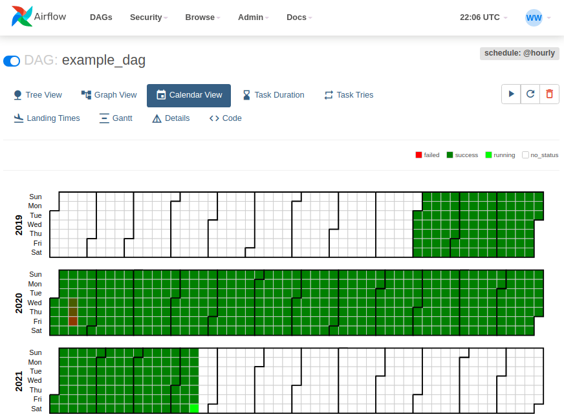Open the Details view

coord(171,118)
